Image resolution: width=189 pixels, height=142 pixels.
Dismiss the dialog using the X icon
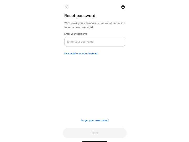click(x=66, y=7)
